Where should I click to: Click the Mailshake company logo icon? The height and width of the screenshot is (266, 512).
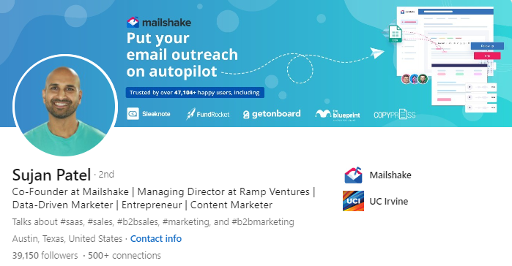pos(353,175)
